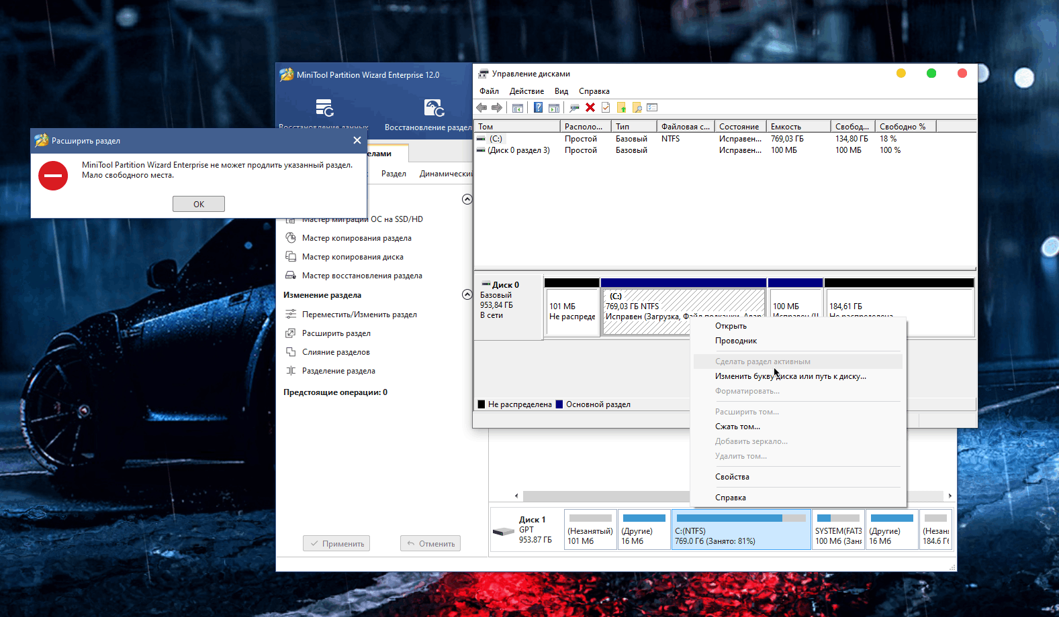Click 'Разделение раздела' link
Image resolution: width=1059 pixels, height=617 pixels.
[338, 371]
